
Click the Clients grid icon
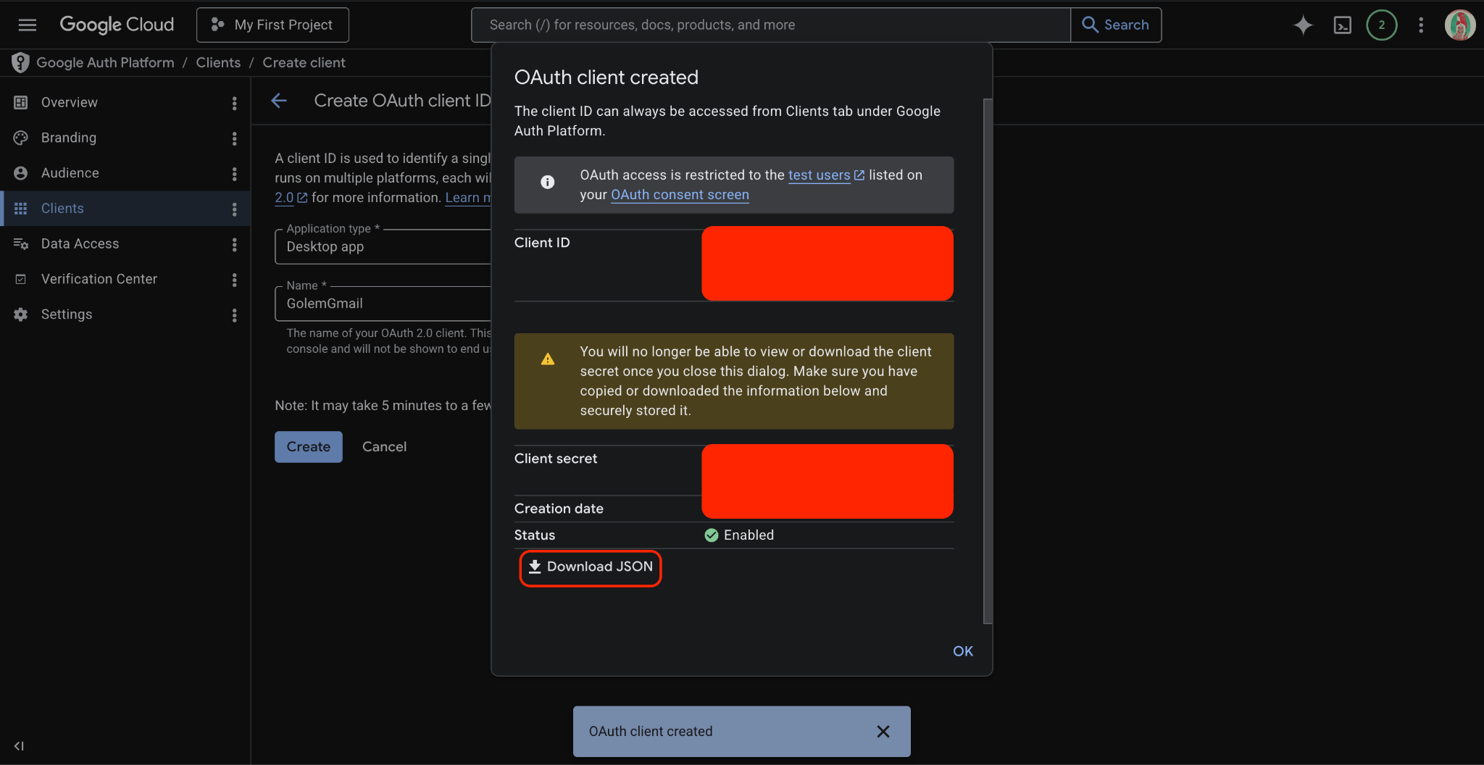coord(20,209)
